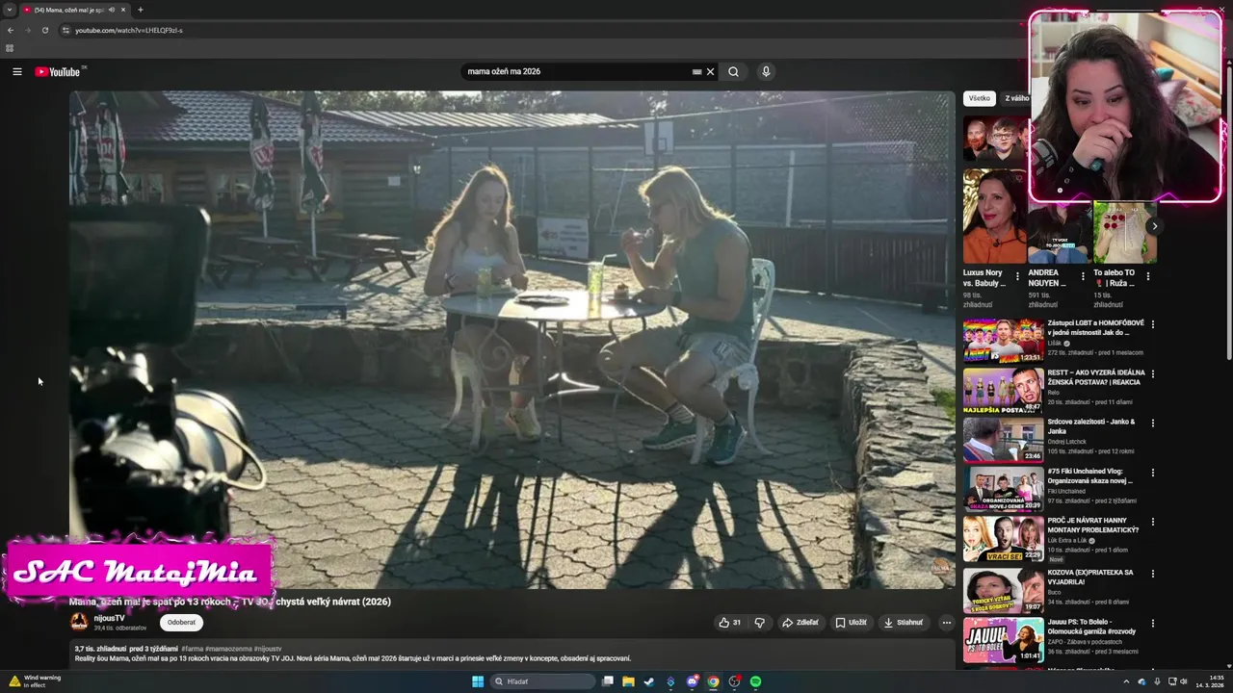This screenshot has height=693, width=1233.
Task: Open the Lišák channel under LGBT video
Action: click(x=1054, y=344)
